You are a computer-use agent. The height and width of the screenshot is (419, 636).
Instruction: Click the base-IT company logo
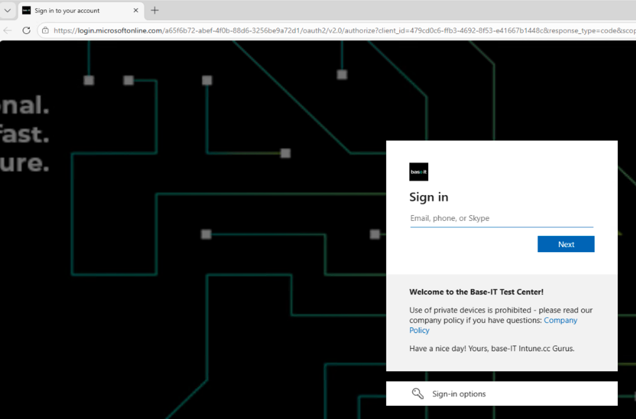(x=418, y=171)
